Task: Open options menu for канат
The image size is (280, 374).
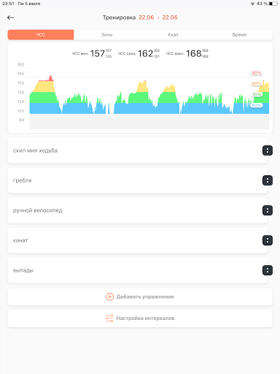Action: (268, 240)
